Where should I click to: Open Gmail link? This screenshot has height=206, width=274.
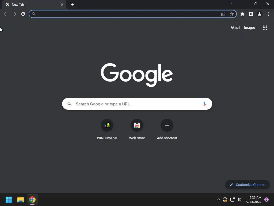coord(235,28)
